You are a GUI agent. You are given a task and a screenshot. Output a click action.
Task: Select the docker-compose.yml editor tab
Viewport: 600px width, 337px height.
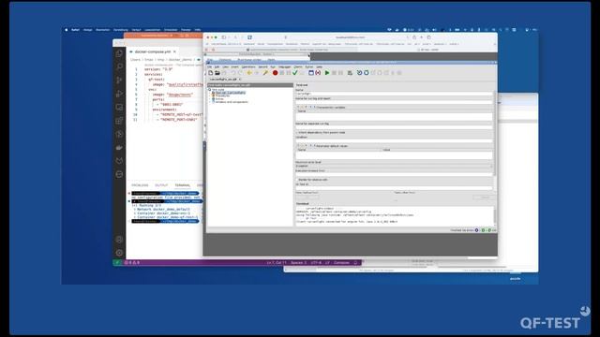[x=152, y=51]
